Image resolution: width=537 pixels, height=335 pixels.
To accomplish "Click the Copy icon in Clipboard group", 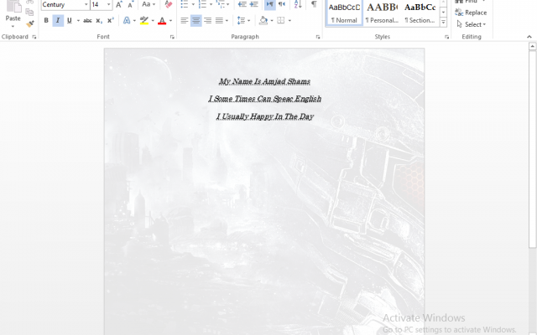I will tap(30, 13).
